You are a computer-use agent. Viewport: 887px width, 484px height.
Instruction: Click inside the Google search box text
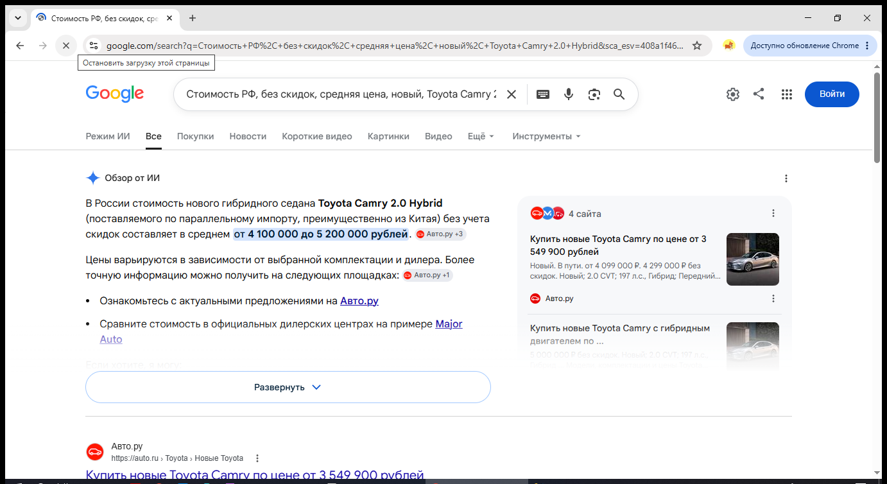341,94
